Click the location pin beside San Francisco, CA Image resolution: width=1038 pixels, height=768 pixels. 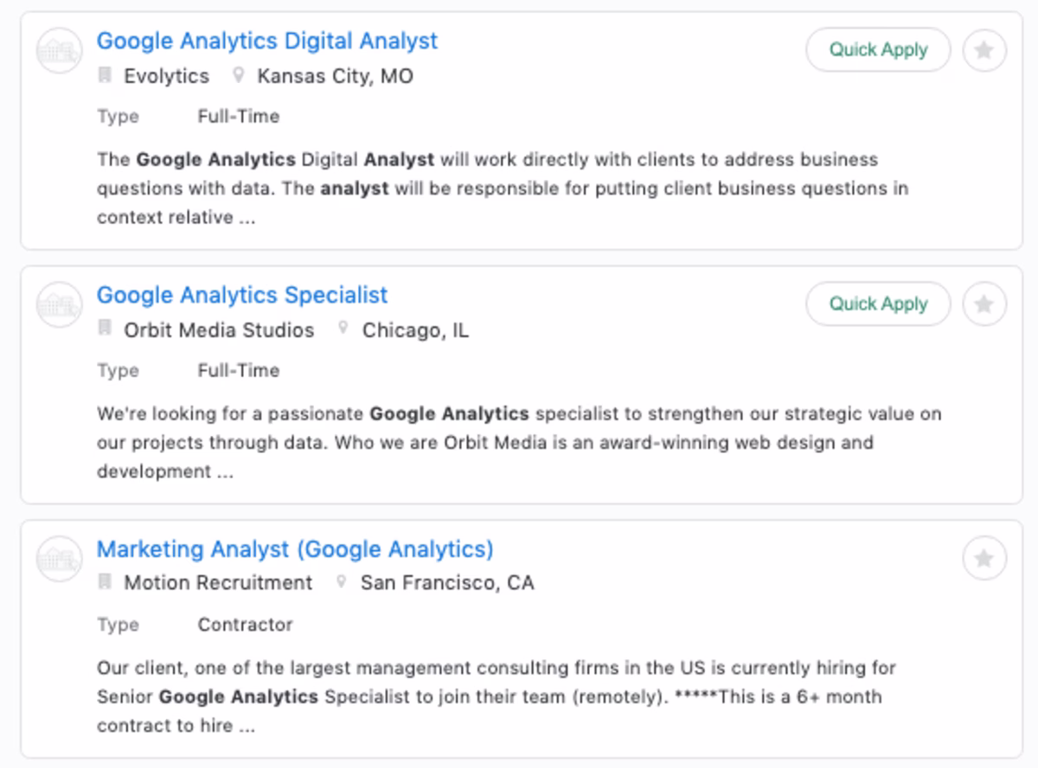[341, 583]
